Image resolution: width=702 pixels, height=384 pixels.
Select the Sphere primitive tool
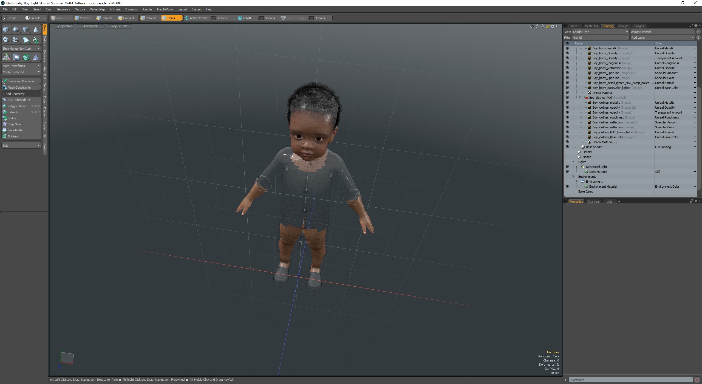coord(16,30)
